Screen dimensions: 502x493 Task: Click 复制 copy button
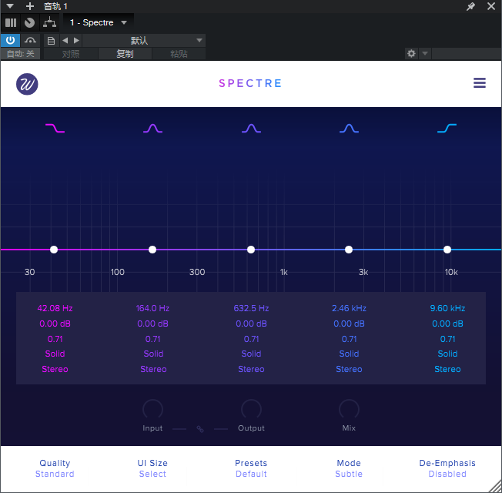(x=125, y=54)
